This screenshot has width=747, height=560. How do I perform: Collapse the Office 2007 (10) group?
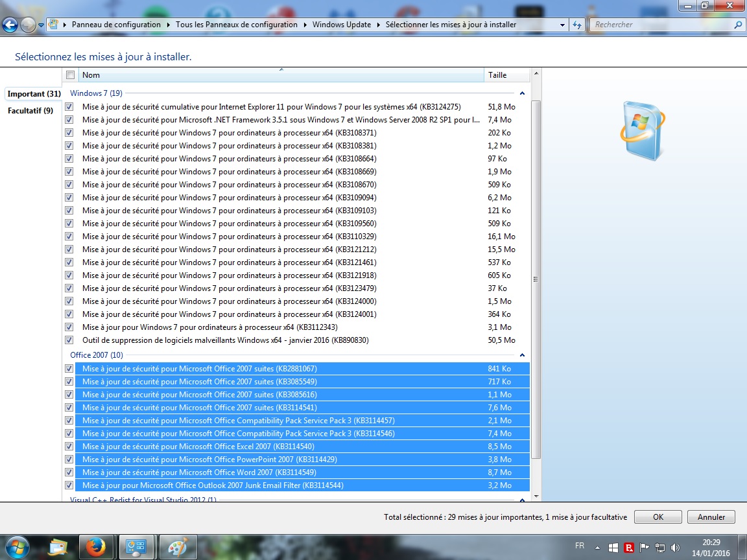coord(522,355)
